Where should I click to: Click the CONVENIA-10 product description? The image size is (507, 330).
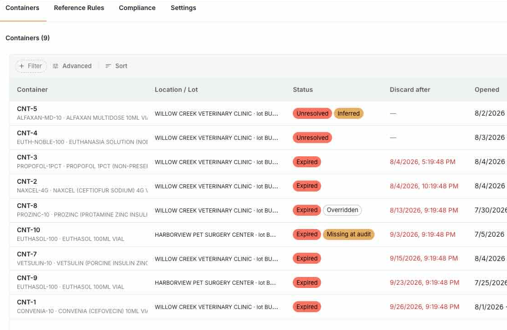tap(82, 311)
